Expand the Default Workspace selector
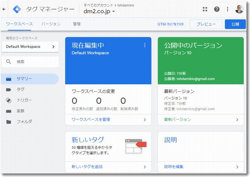250x177 pixels. [x=30, y=47]
